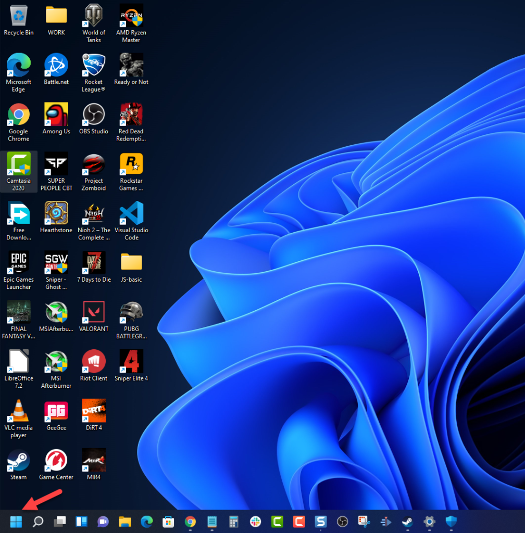Screen dimensions: 525x533
Task: Open Teams Chat in the taskbar
Action: click(x=103, y=521)
